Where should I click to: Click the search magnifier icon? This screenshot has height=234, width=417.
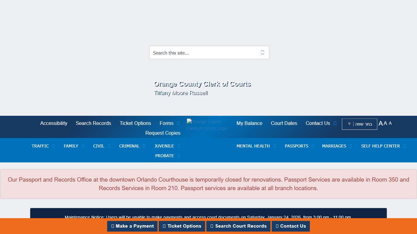[x=262, y=52]
